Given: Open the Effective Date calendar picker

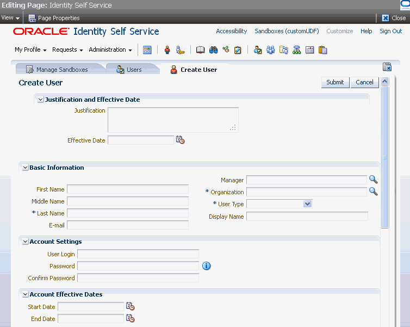Looking at the screenshot, I should pyautogui.click(x=180, y=140).
